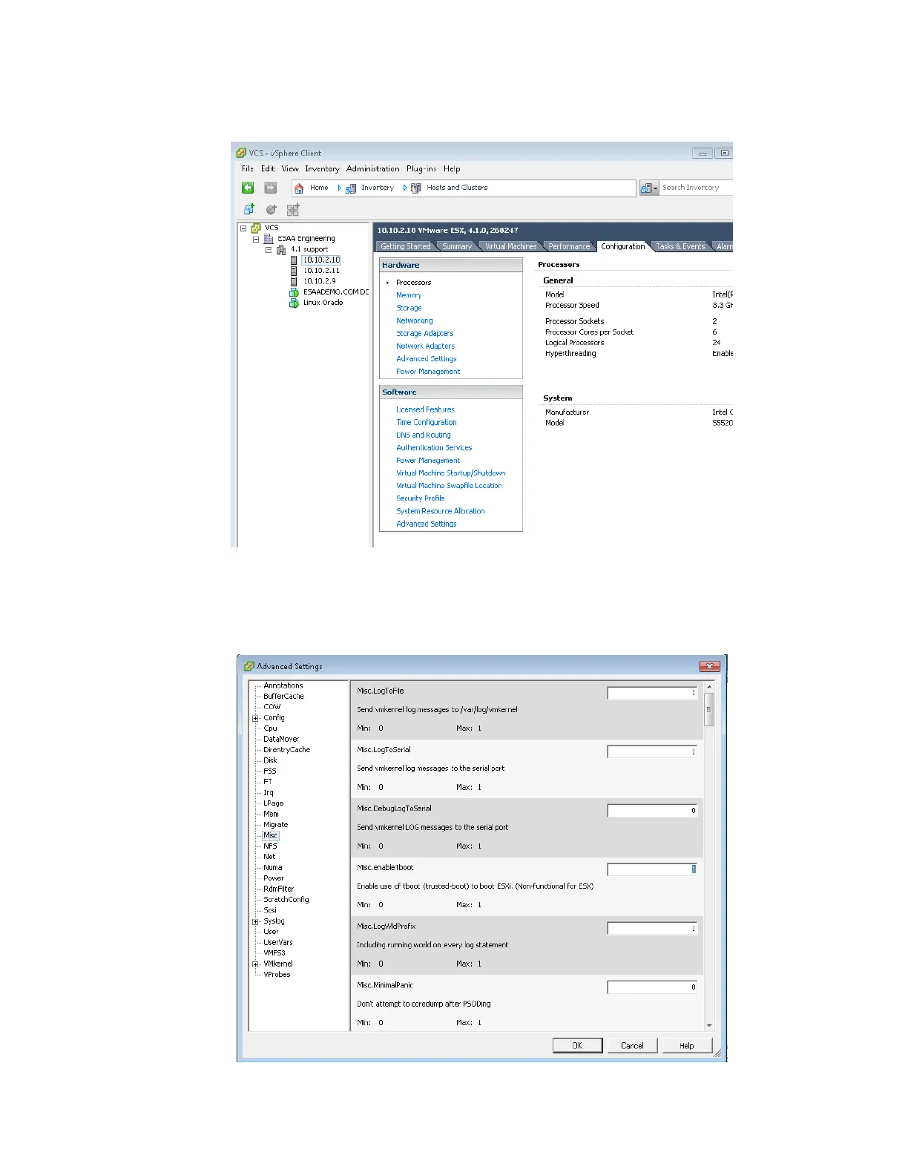The height and width of the screenshot is (1175, 908).
Task: Click the 4.1 support cluster icon
Action: pos(281,250)
